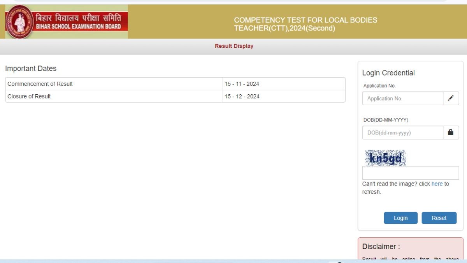Click the 15 - 11 - 2024 date cell
Viewport: 467px width, 263px height.
pyautogui.click(x=242, y=84)
